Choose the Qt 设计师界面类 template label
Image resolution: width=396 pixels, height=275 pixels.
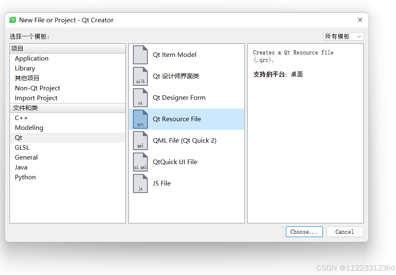click(176, 76)
